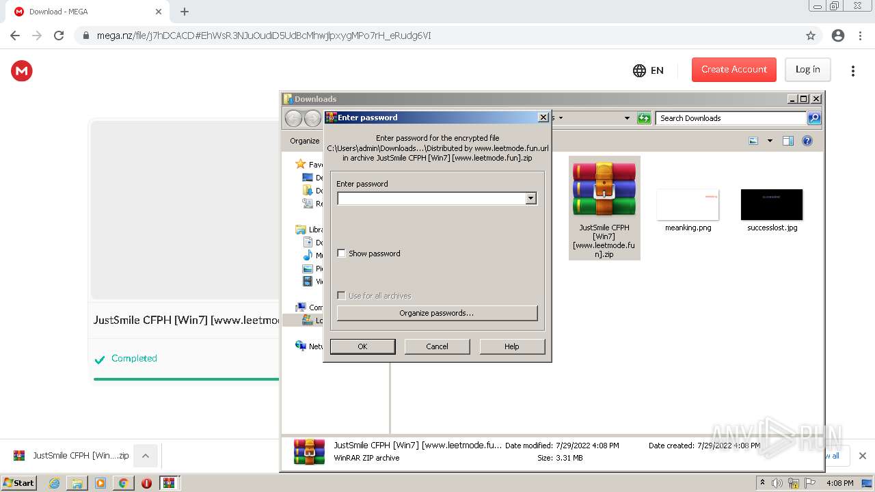Bookmark this page with the star icon

(x=811, y=36)
